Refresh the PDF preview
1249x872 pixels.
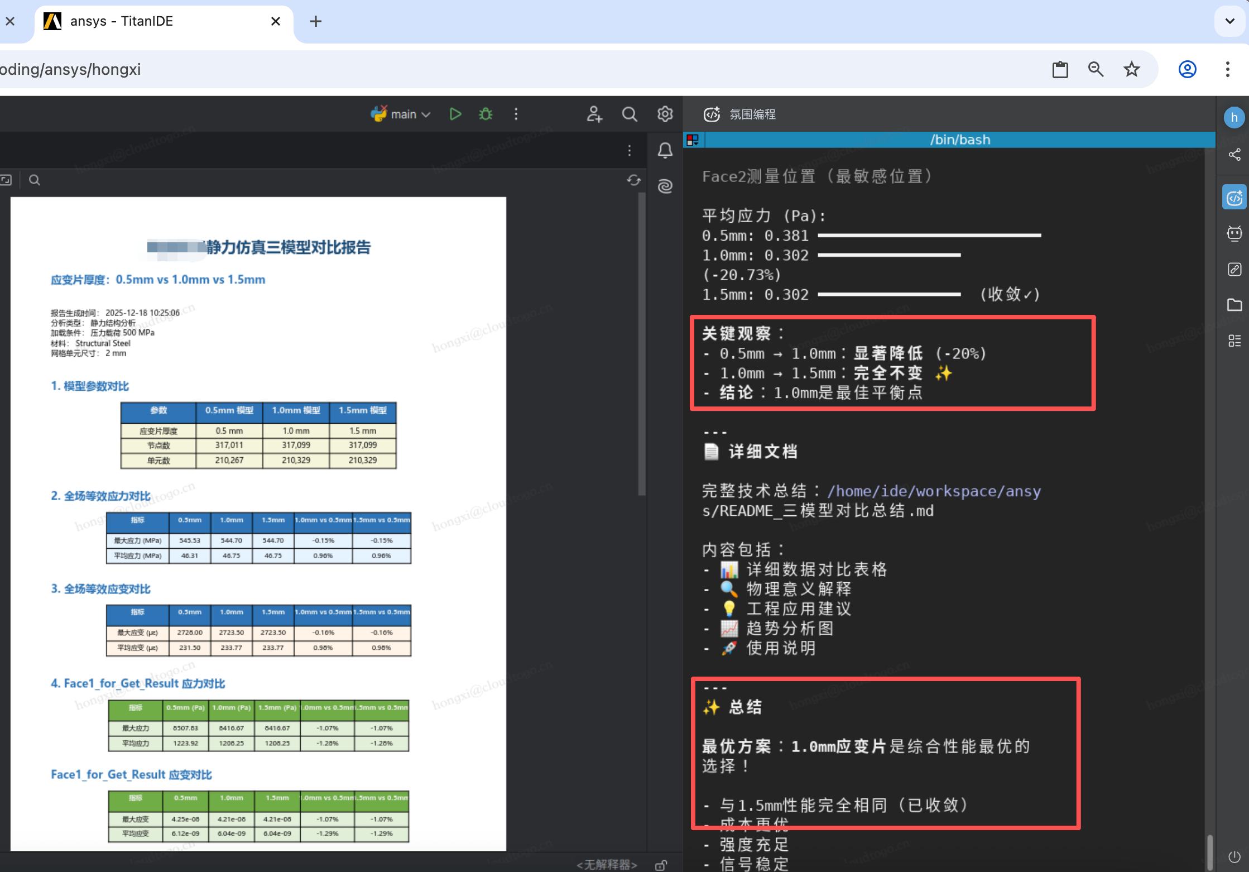click(633, 180)
